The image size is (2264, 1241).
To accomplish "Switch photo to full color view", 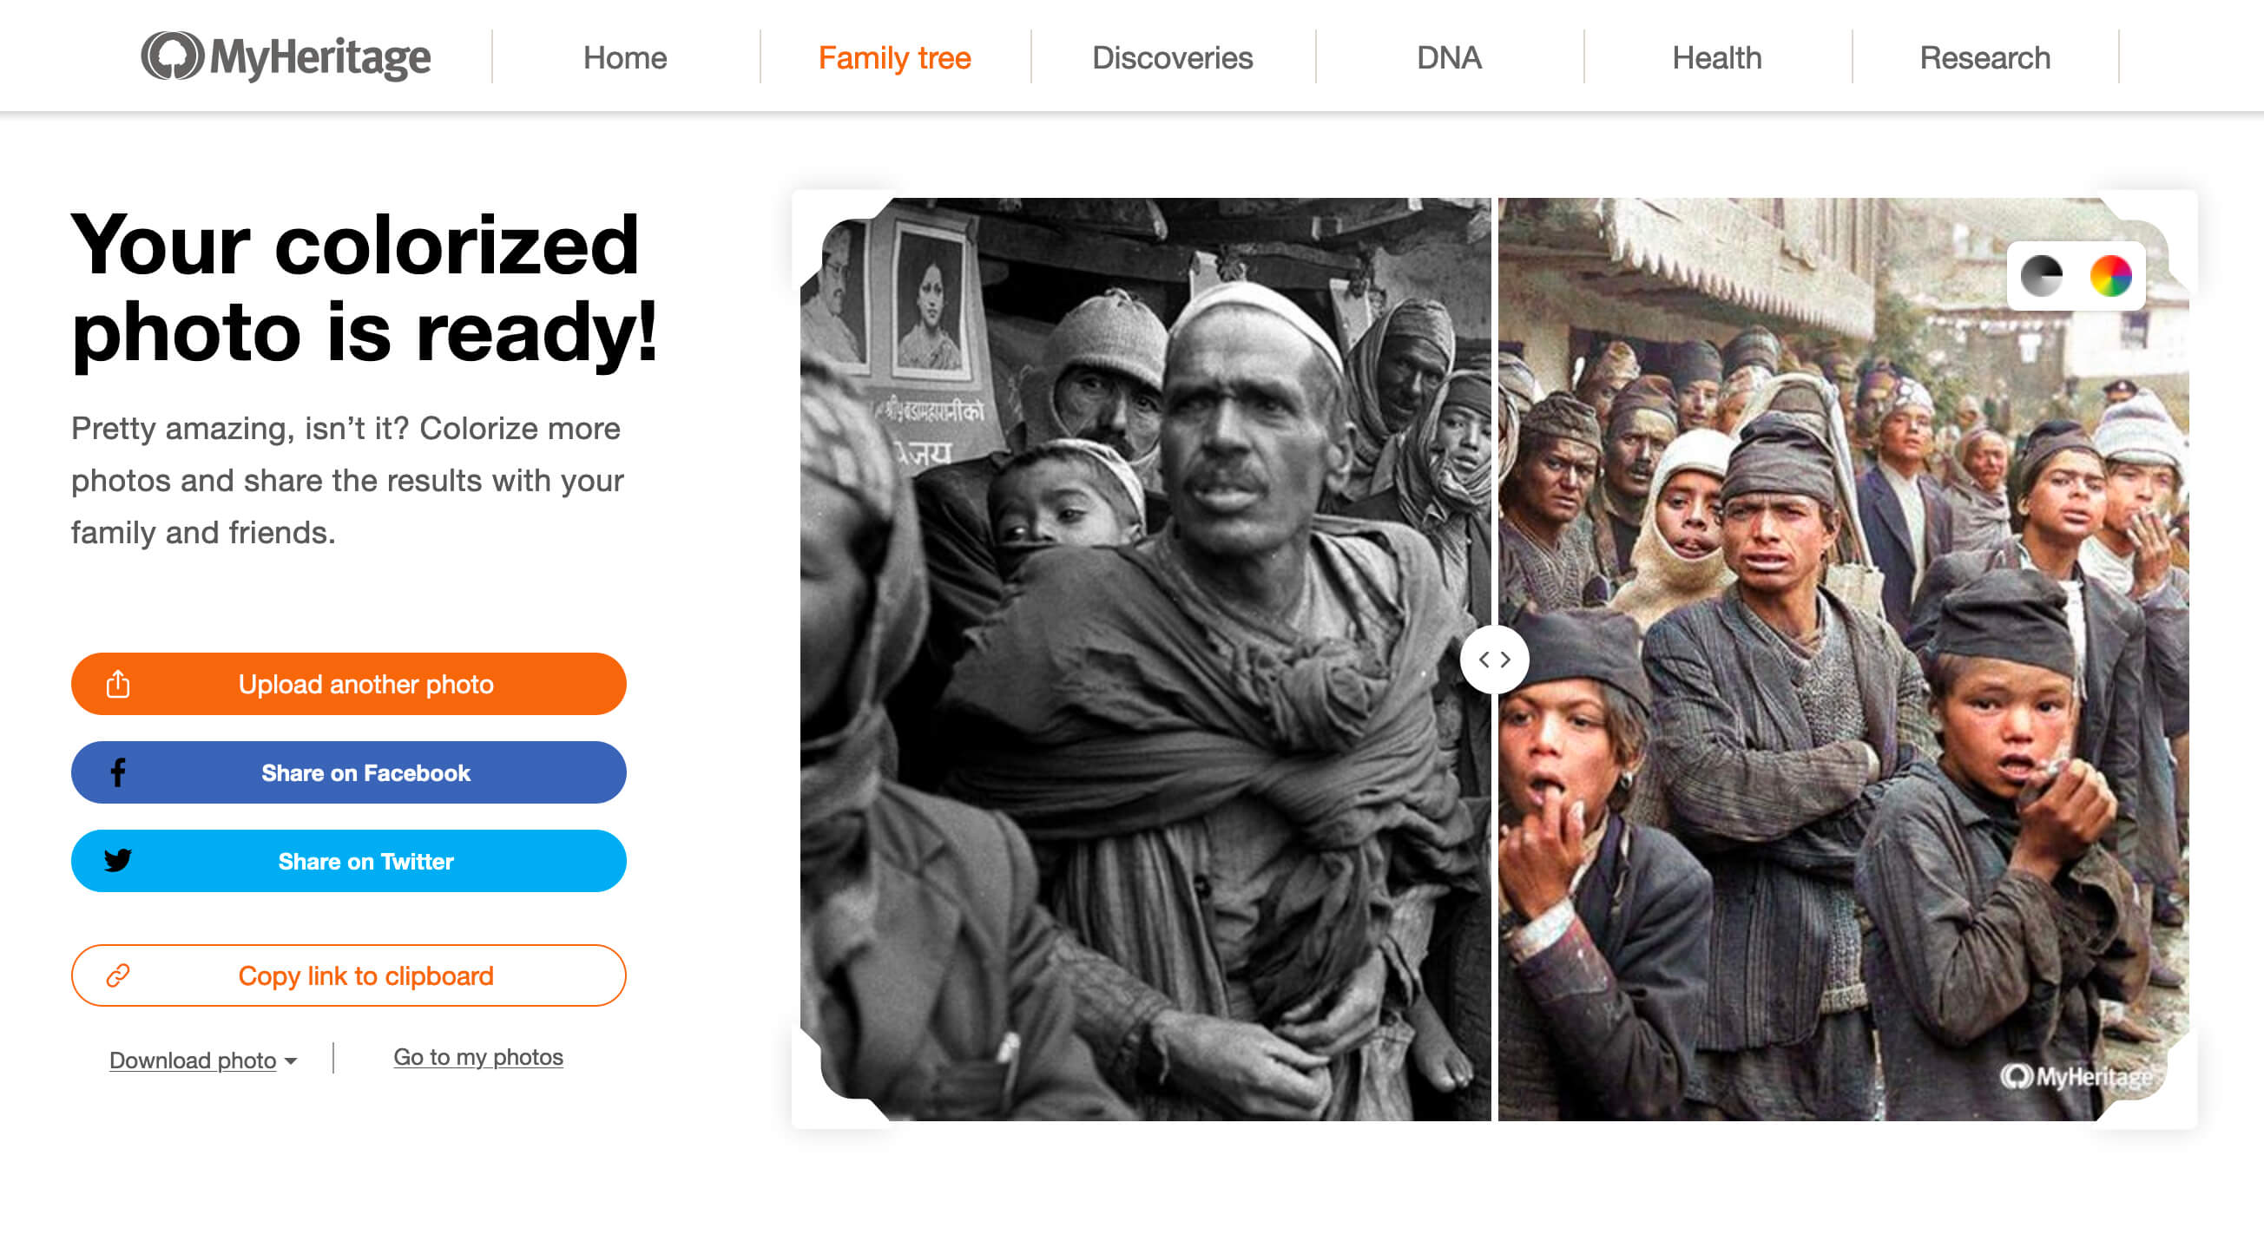I will pyautogui.click(x=2110, y=276).
